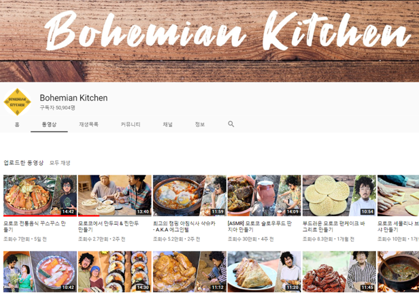This screenshot has width=419, height=295.
Task: Open video title 부드러운 모로코 팬케이크 바그리르
Action: point(334,226)
